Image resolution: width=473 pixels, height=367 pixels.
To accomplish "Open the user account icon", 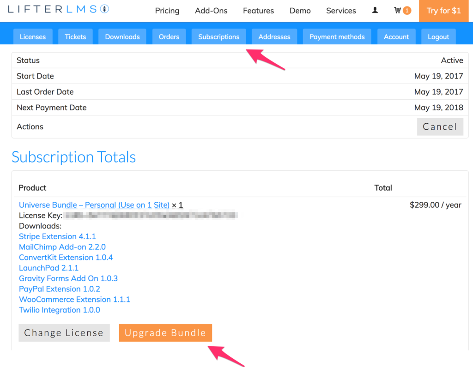I will (375, 10).
